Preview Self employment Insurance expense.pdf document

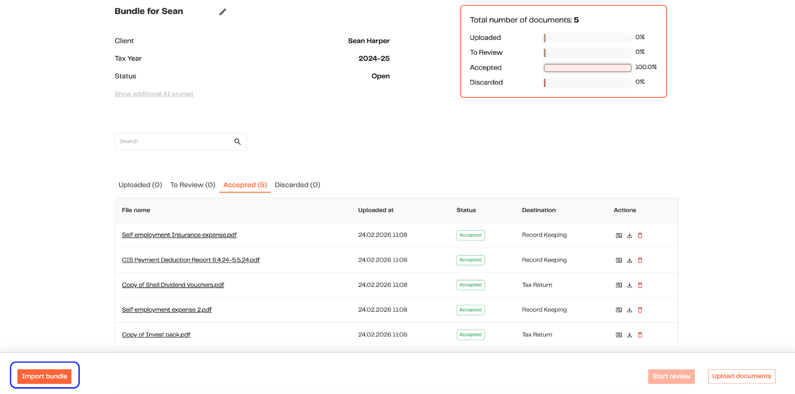tap(619, 236)
